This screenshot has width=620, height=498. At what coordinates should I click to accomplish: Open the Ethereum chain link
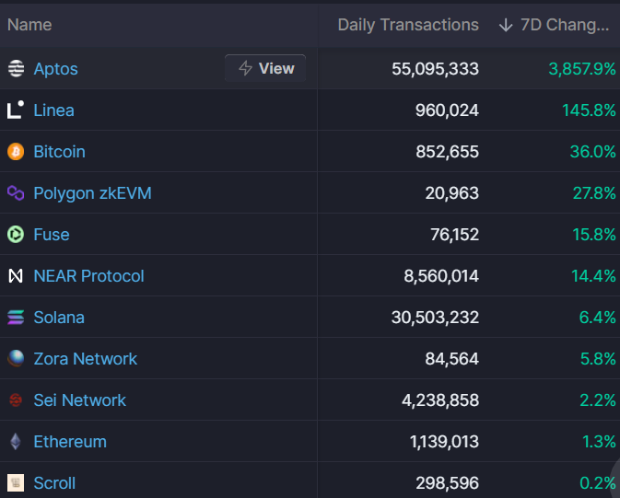click(x=70, y=442)
